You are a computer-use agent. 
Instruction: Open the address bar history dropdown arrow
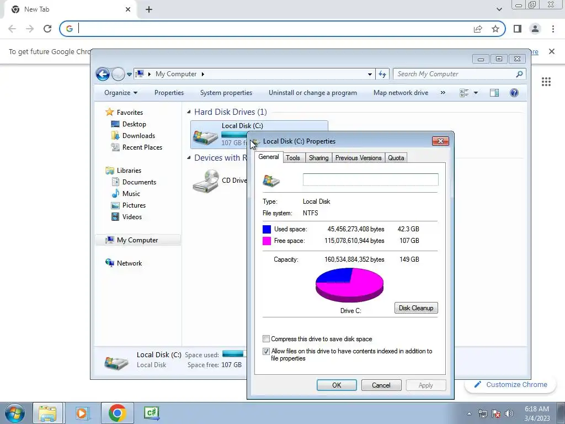(x=370, y=75)
